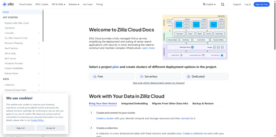Reject all cookies

[21, 128]
